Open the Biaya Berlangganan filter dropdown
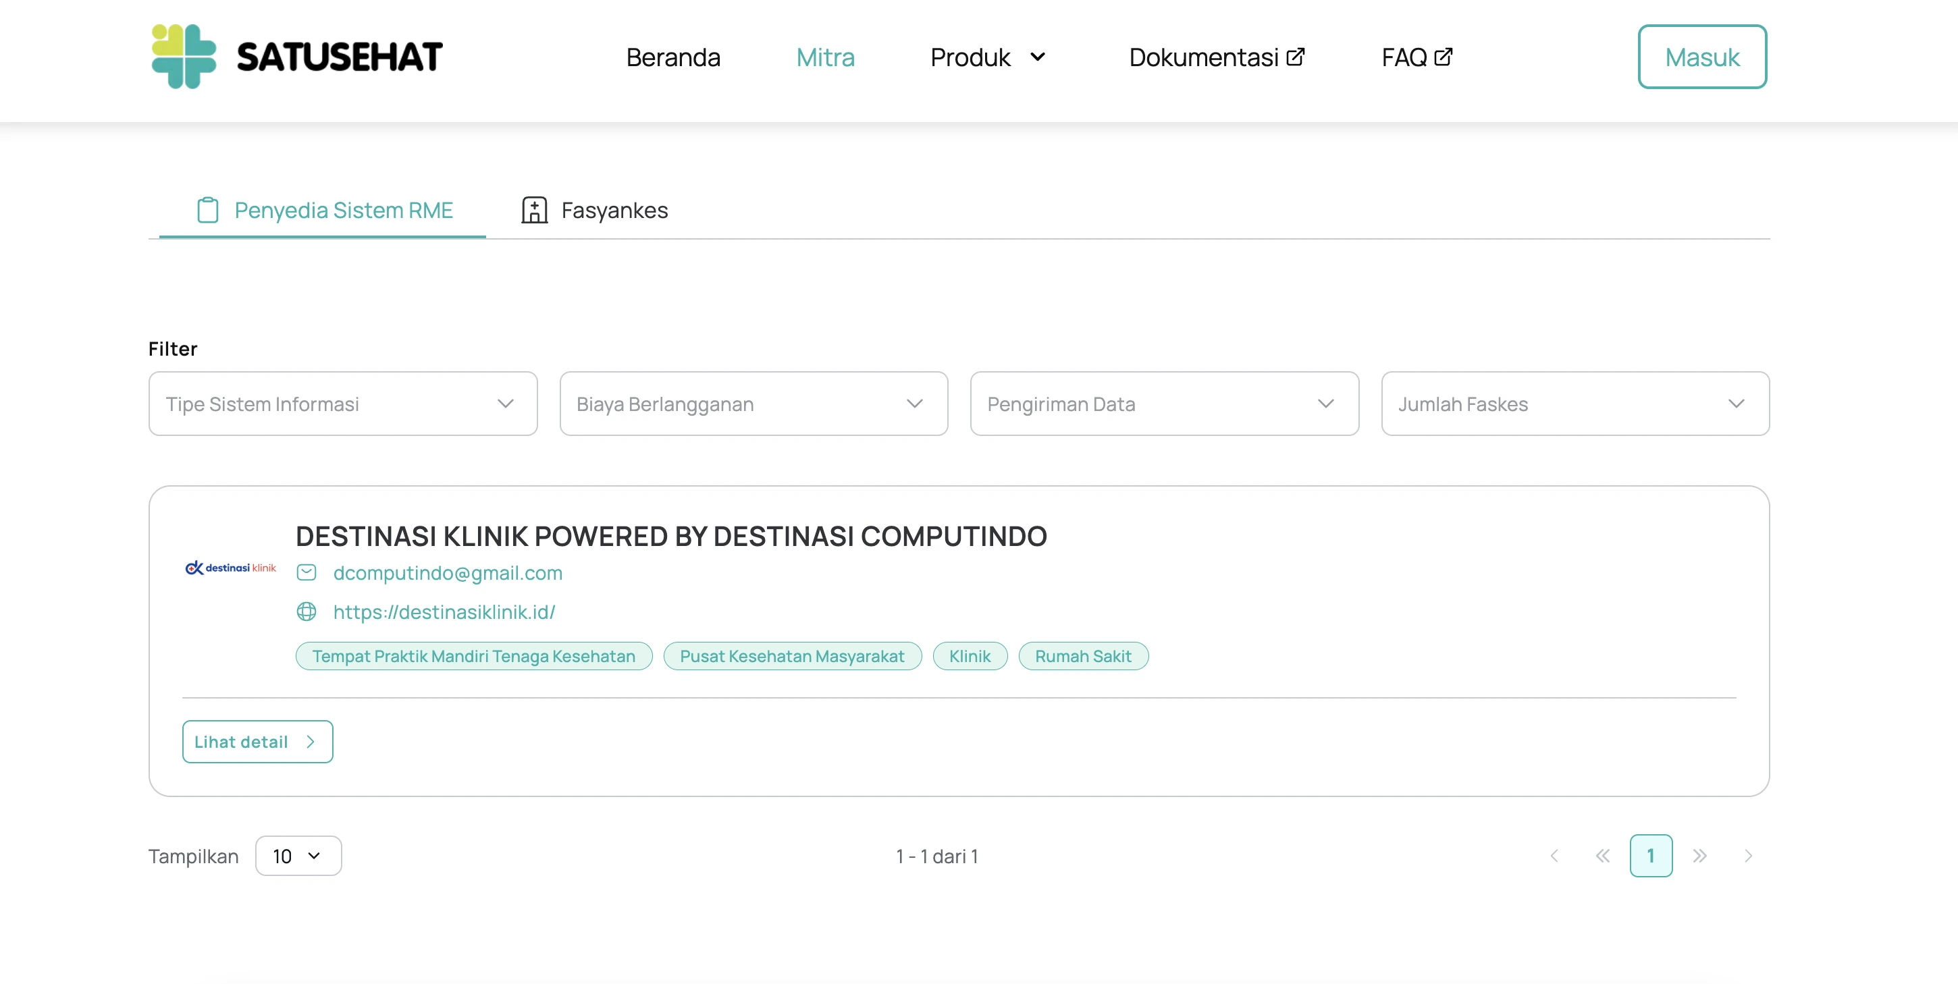The image size is (1958, 984). pyautogui.click(x=753, y=404)
